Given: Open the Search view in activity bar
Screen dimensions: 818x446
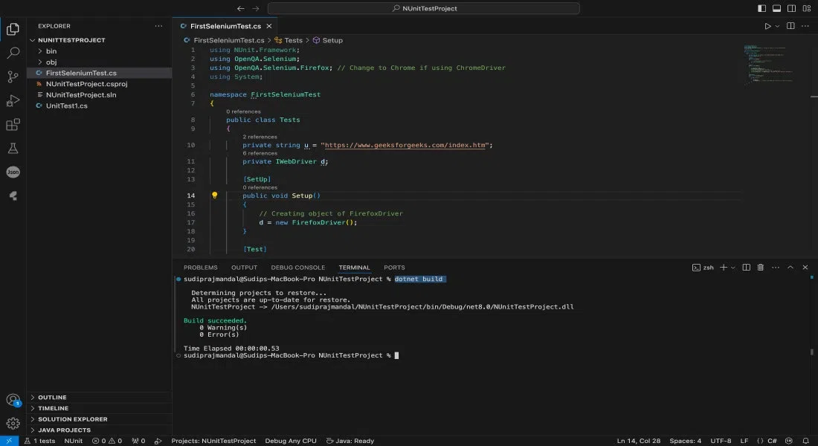Looking at the screenshot, I should pos(13,54).
